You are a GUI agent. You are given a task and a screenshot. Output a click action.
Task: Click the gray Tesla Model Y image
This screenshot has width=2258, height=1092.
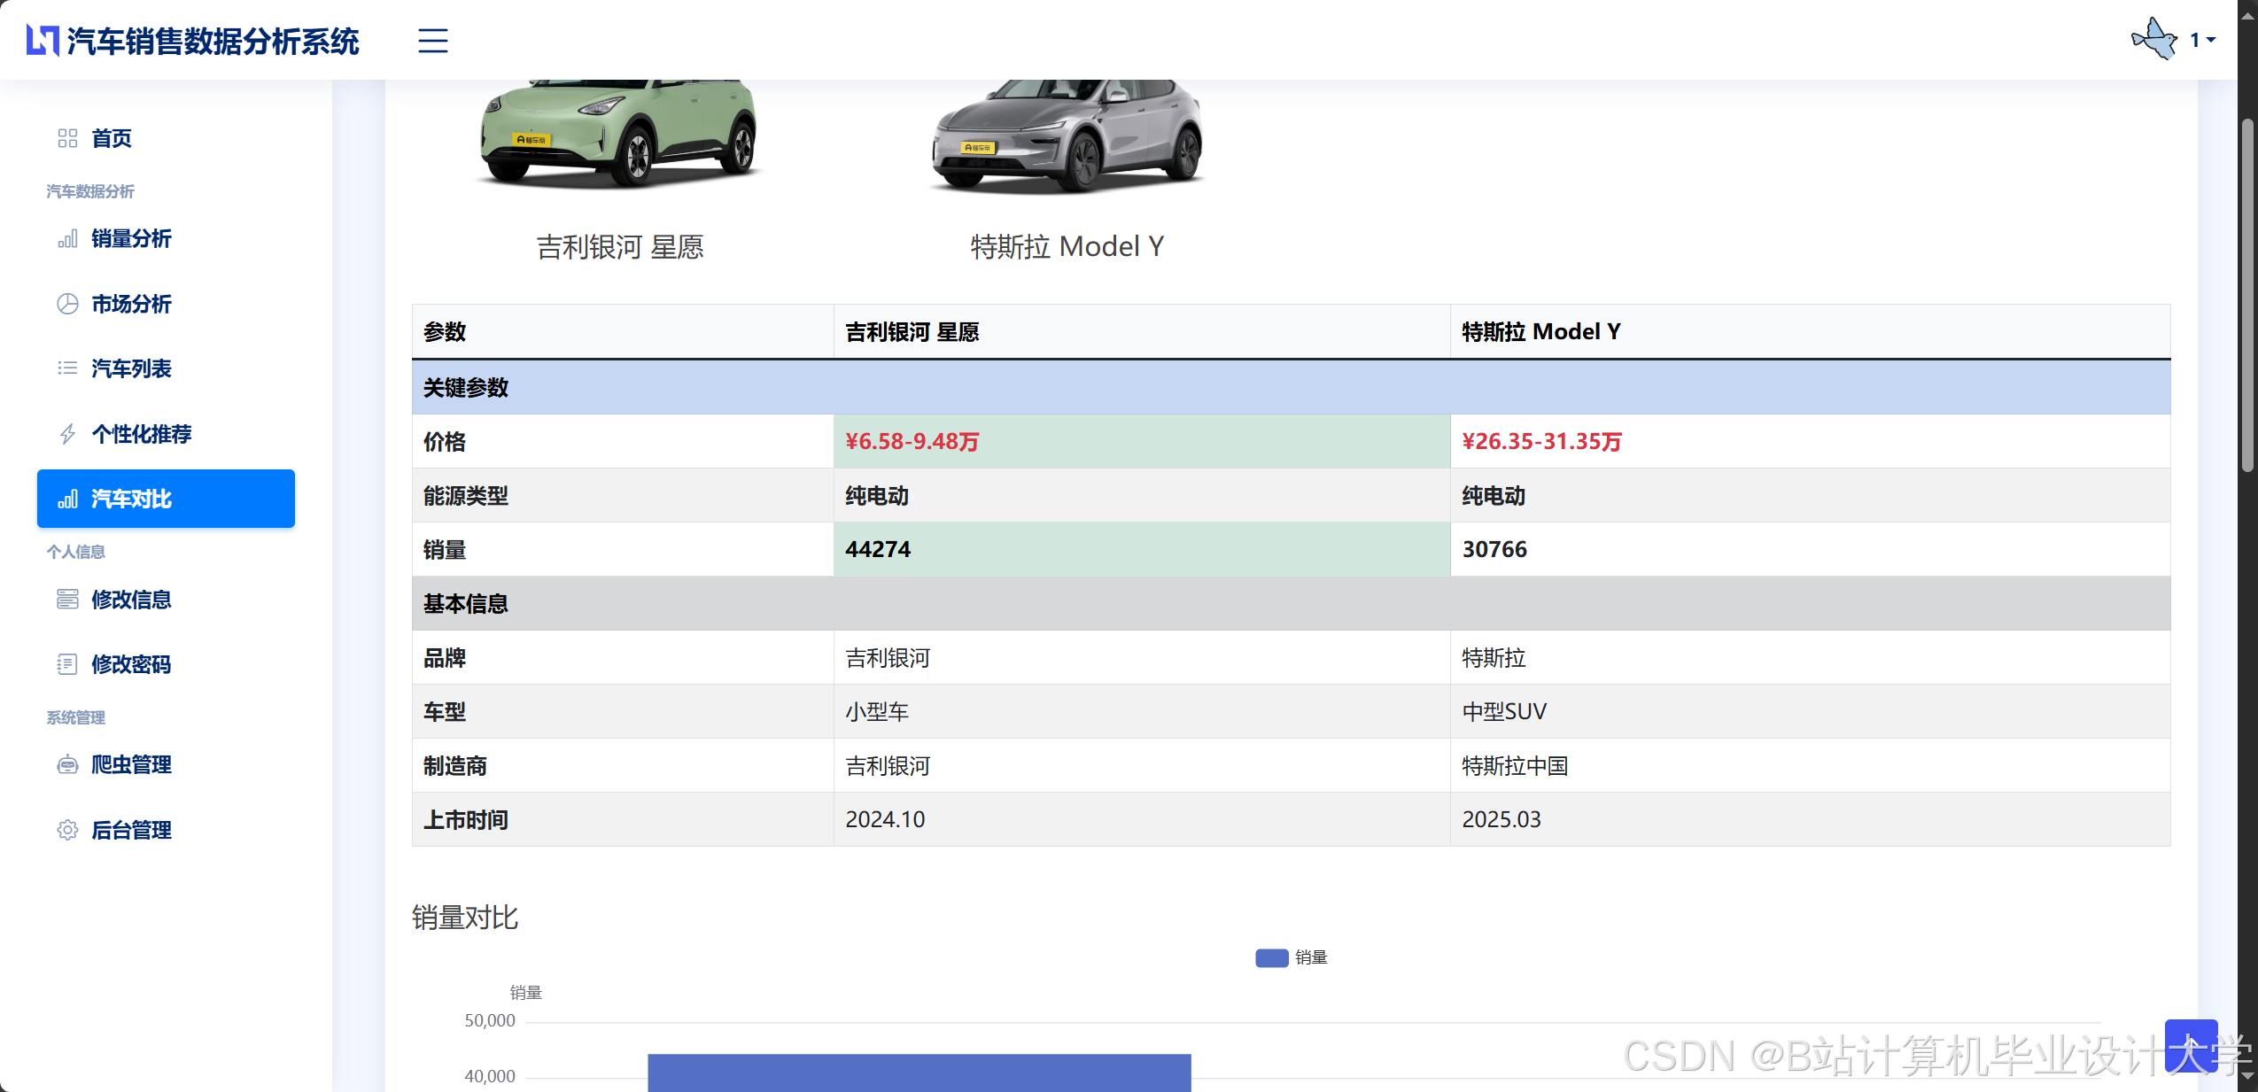click(x=1067, y=135)
